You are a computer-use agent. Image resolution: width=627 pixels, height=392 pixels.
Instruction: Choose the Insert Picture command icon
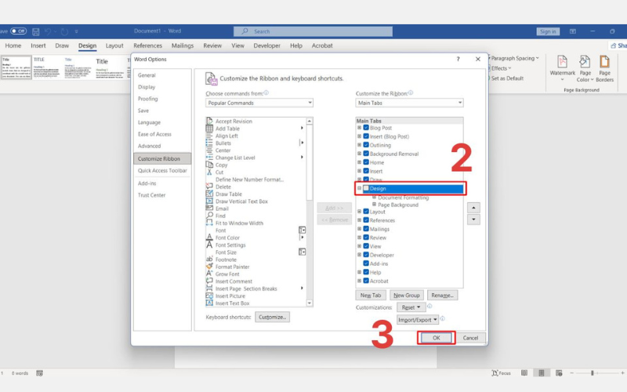(210, 296)
